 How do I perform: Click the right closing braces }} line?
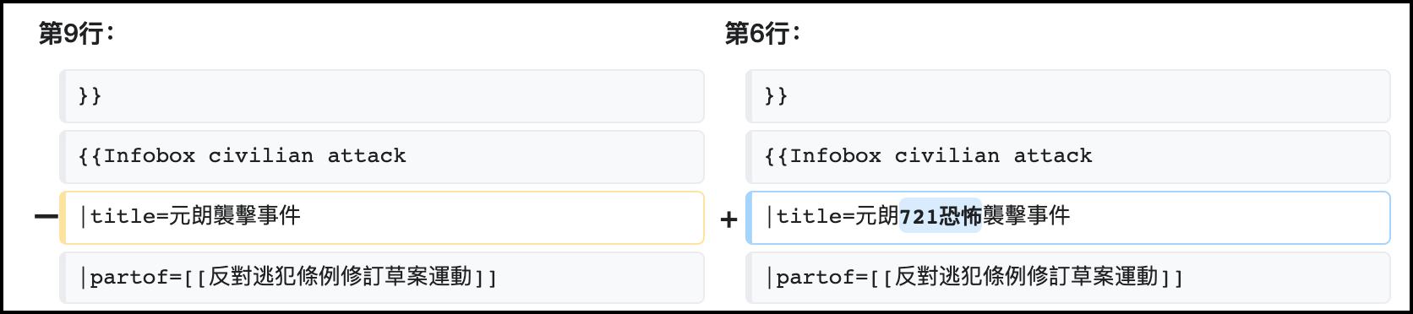point(1068,96)
